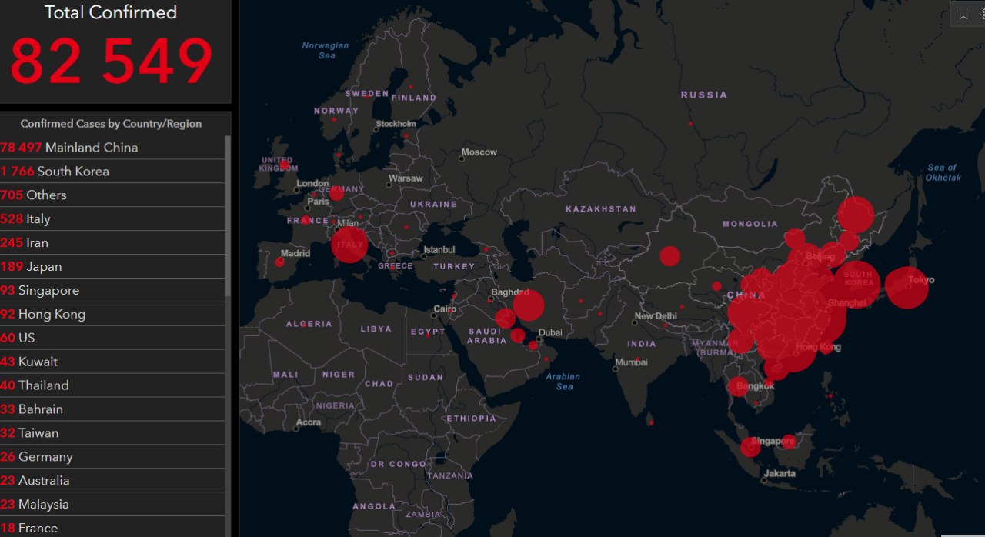
Task: Click the Cairo city label
Action: tap(445, 309)
